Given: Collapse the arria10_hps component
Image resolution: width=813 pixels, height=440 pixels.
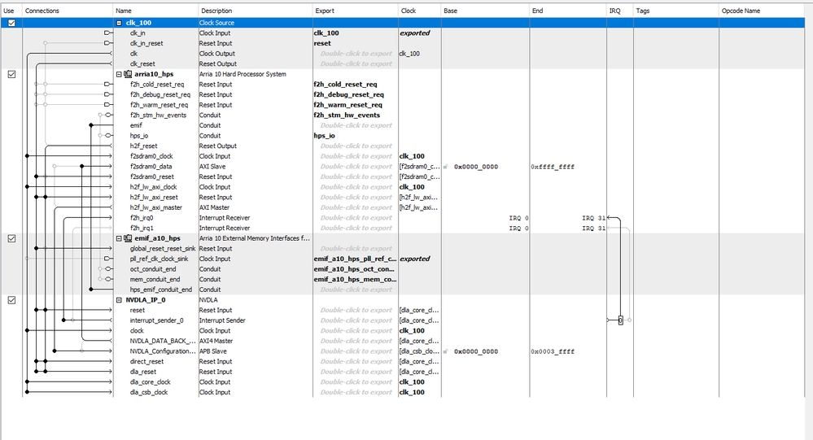Looking at the screenshot, I should coord(119,74).
